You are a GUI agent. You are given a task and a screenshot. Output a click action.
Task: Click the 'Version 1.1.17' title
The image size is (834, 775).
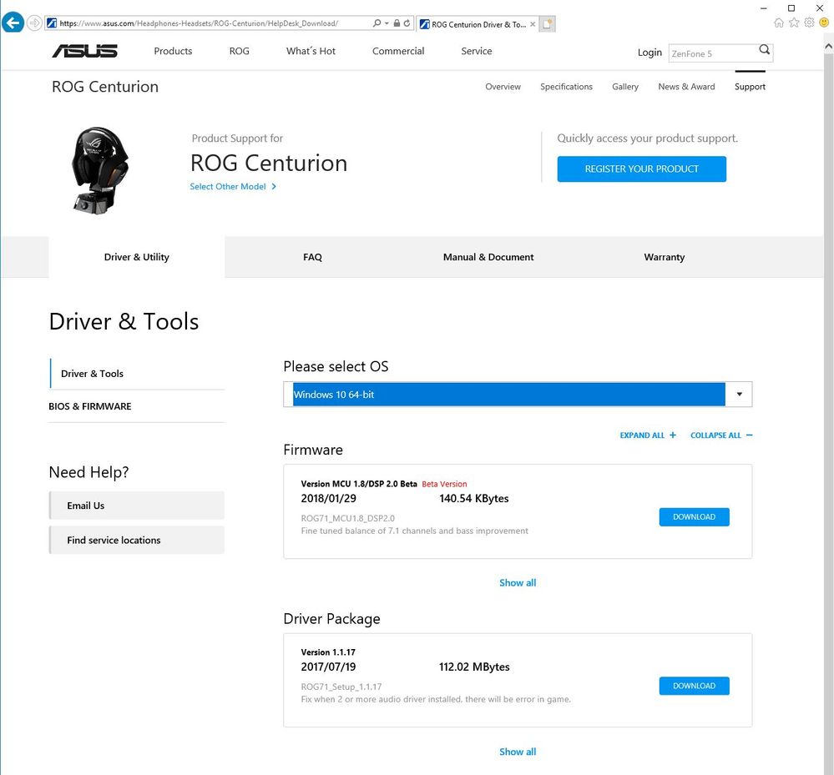[328, 652]
